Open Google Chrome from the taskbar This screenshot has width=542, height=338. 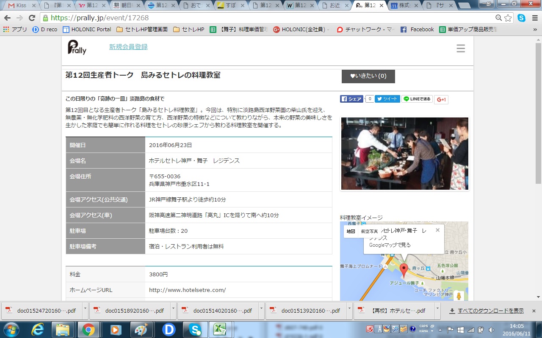tap(88, 329)
